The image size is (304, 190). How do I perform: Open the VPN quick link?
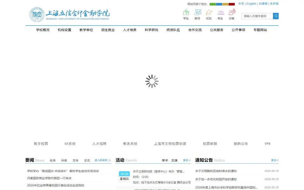[x=267, y=144]
